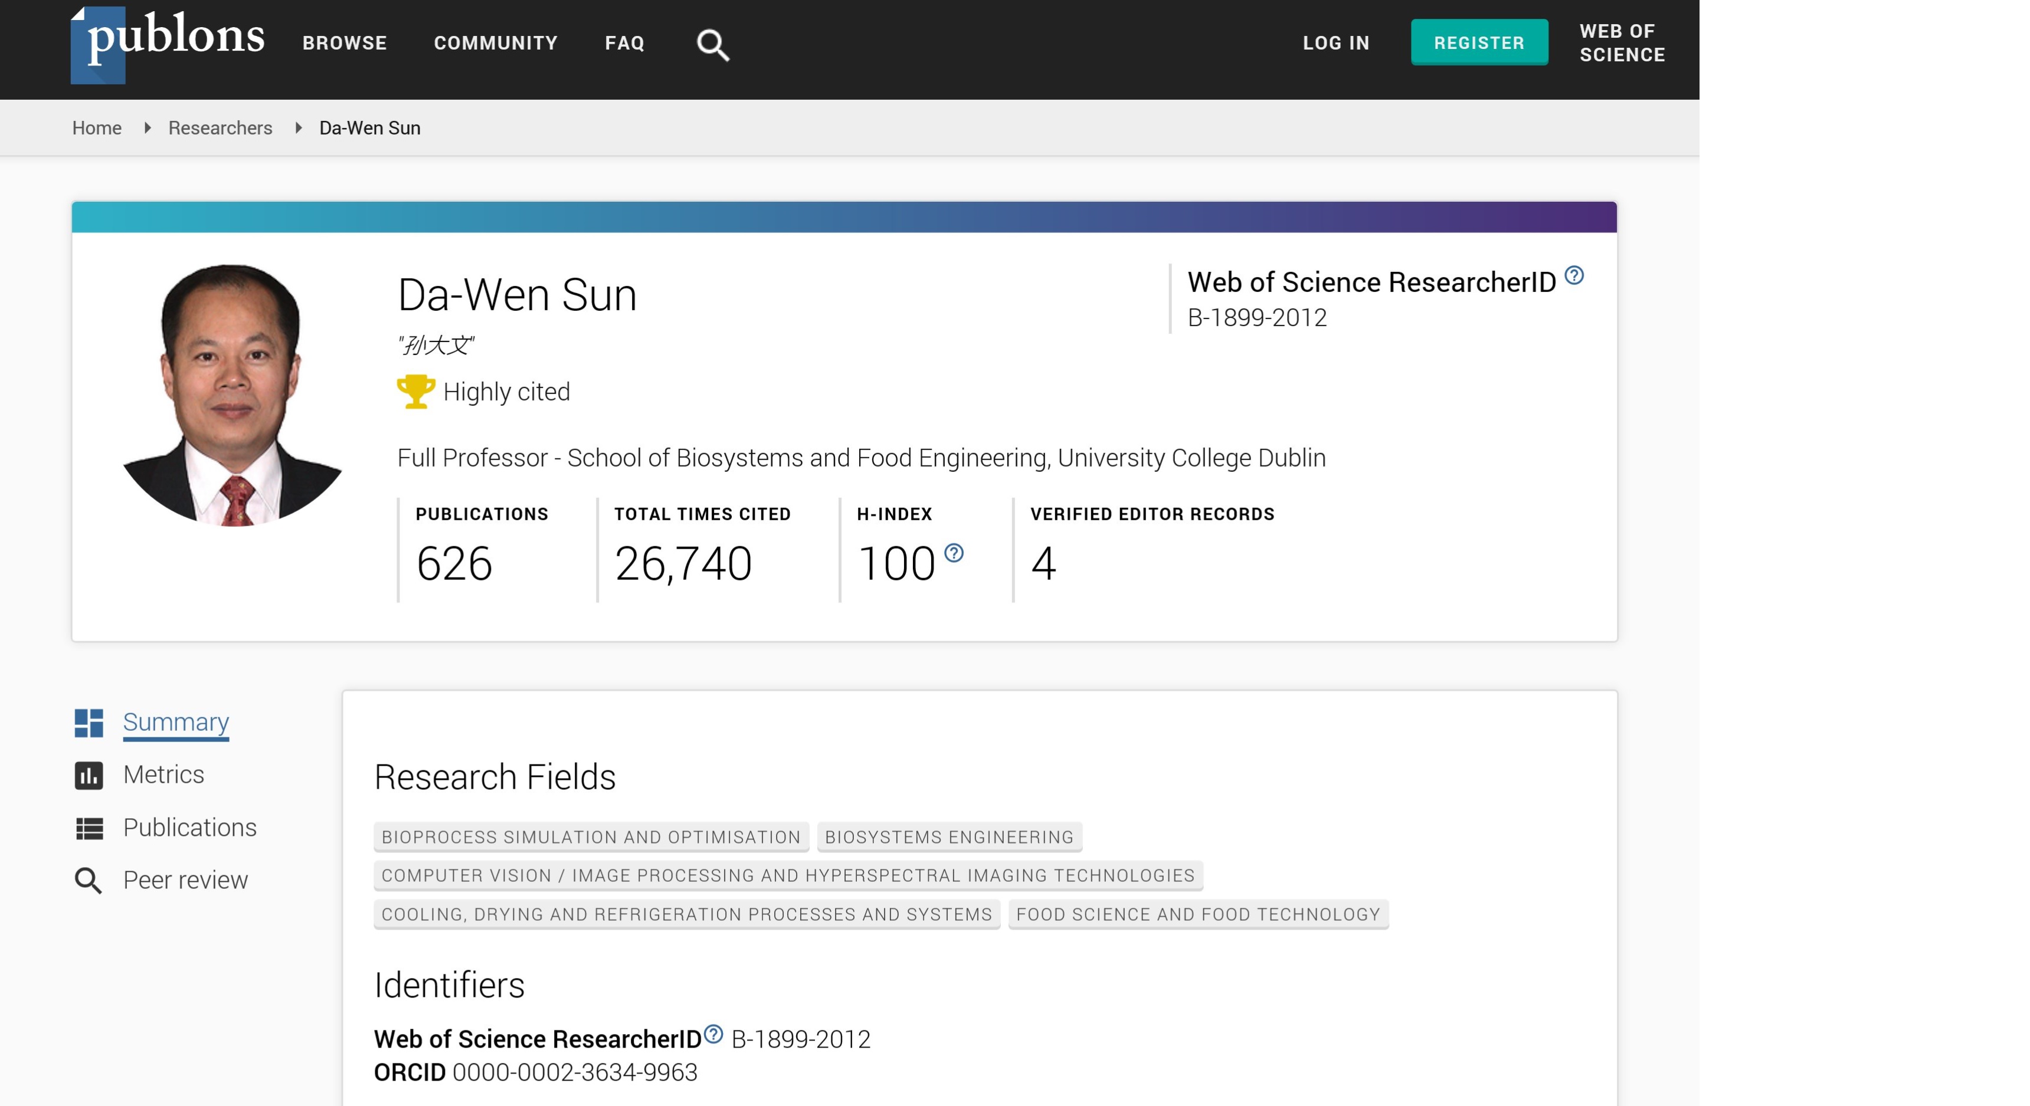Select the Summary grid icon in the sidebar

click(x=89, y=723)
